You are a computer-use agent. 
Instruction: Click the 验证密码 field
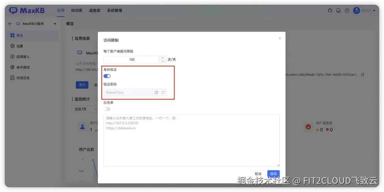click(x=128, y=93)
